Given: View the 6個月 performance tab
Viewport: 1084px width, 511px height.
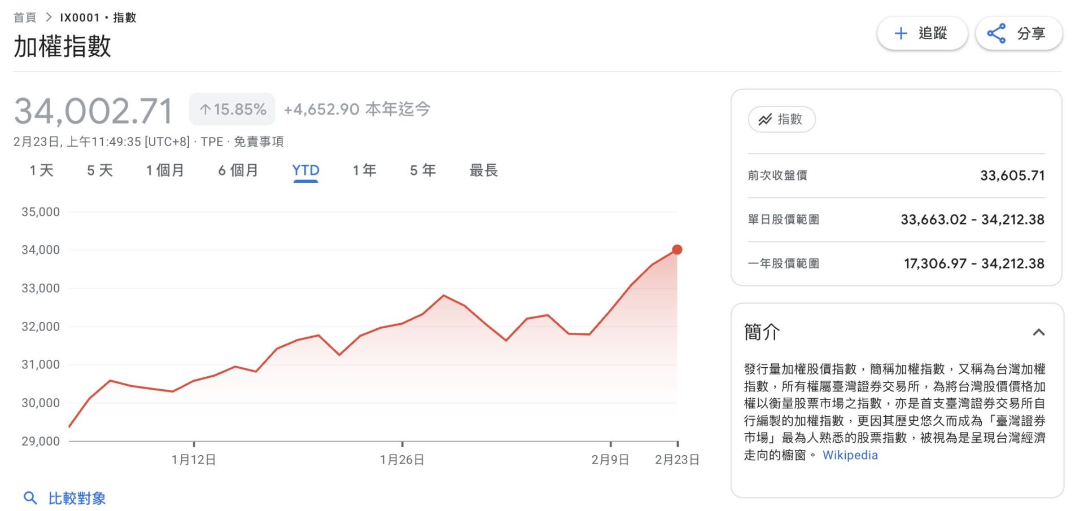Looking at the screenshot, I should pyautogui.click(x=238, y=170).
